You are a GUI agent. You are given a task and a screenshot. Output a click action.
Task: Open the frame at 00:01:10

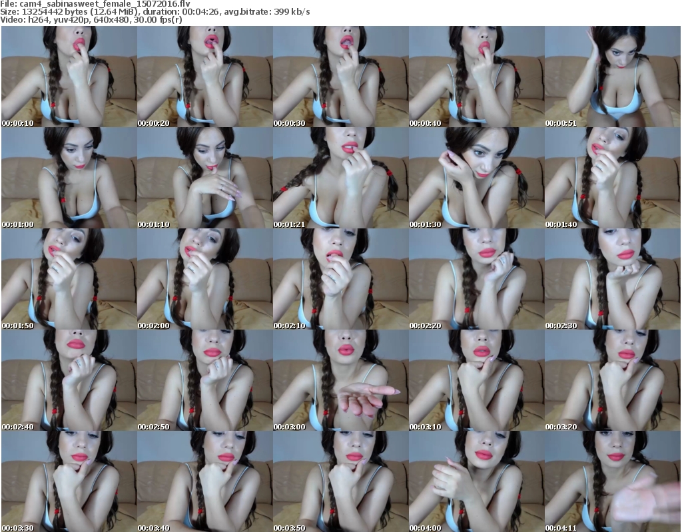[205, 178]
